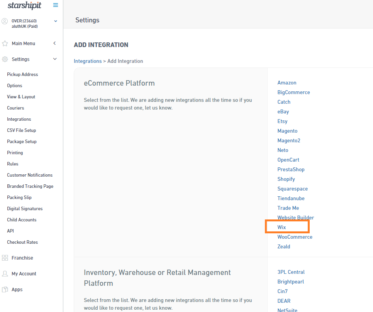Click the Settings gear icon
Image resolution: width=373 pixels, height=312 pixels.
tap(5, 59)
